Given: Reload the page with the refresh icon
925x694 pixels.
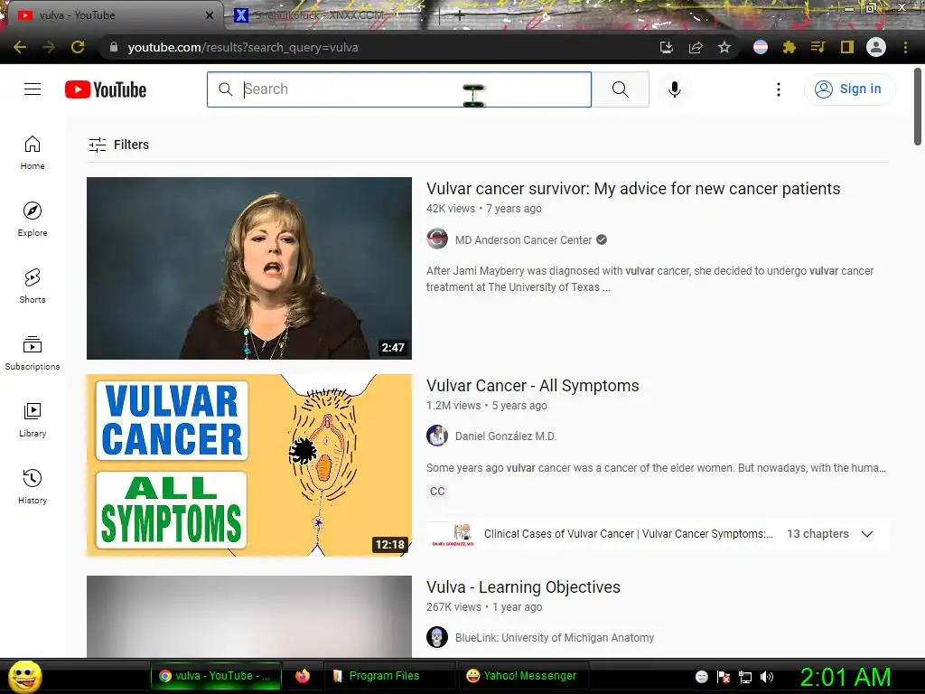Looking at the screenshot, I should point(78,47).
